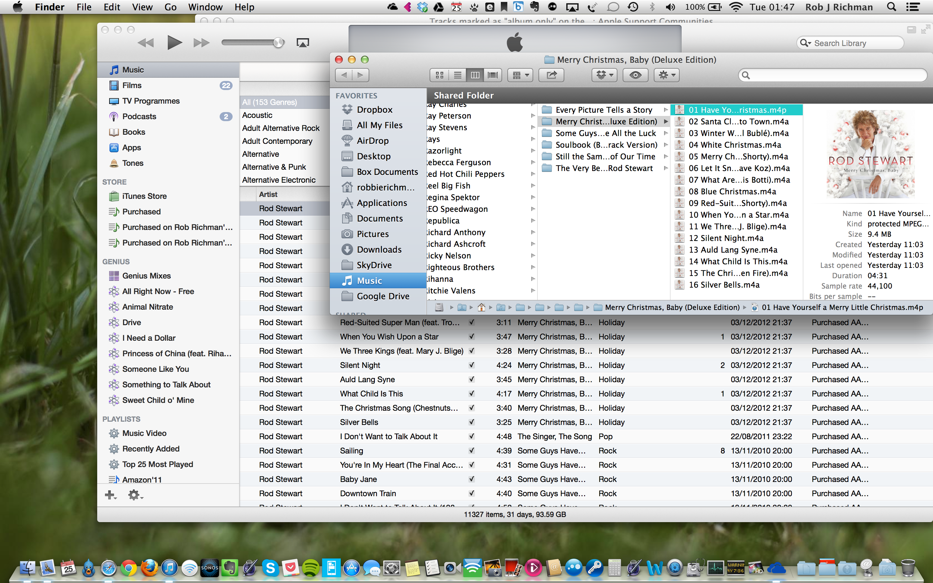Adjust the iTunes volume slider knob
933x583 pixels.
pyautogui.click(x=278, y=42)
